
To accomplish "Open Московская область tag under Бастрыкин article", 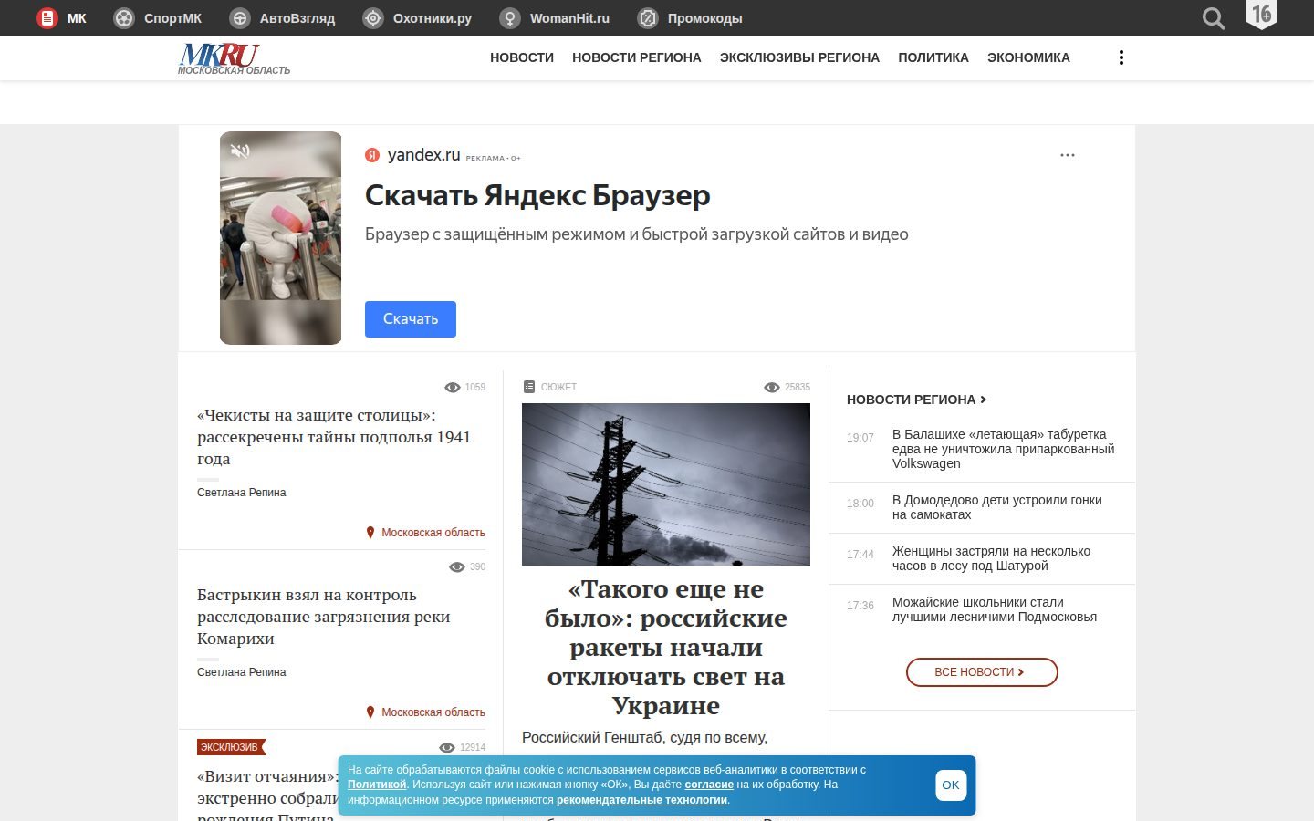I will 433,712.
